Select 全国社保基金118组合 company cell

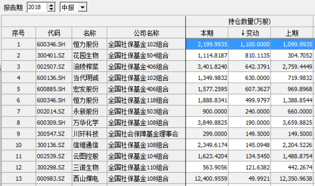coord(147,100)
